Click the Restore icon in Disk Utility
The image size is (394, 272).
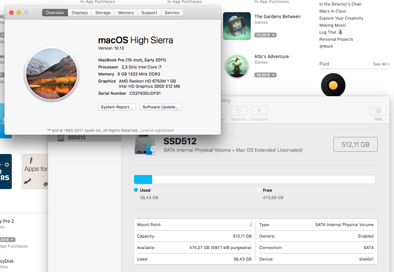[239, 111]
